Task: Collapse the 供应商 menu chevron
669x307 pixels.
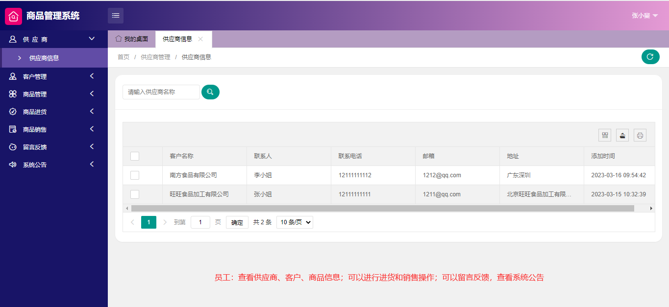Action: coord(92,39)
